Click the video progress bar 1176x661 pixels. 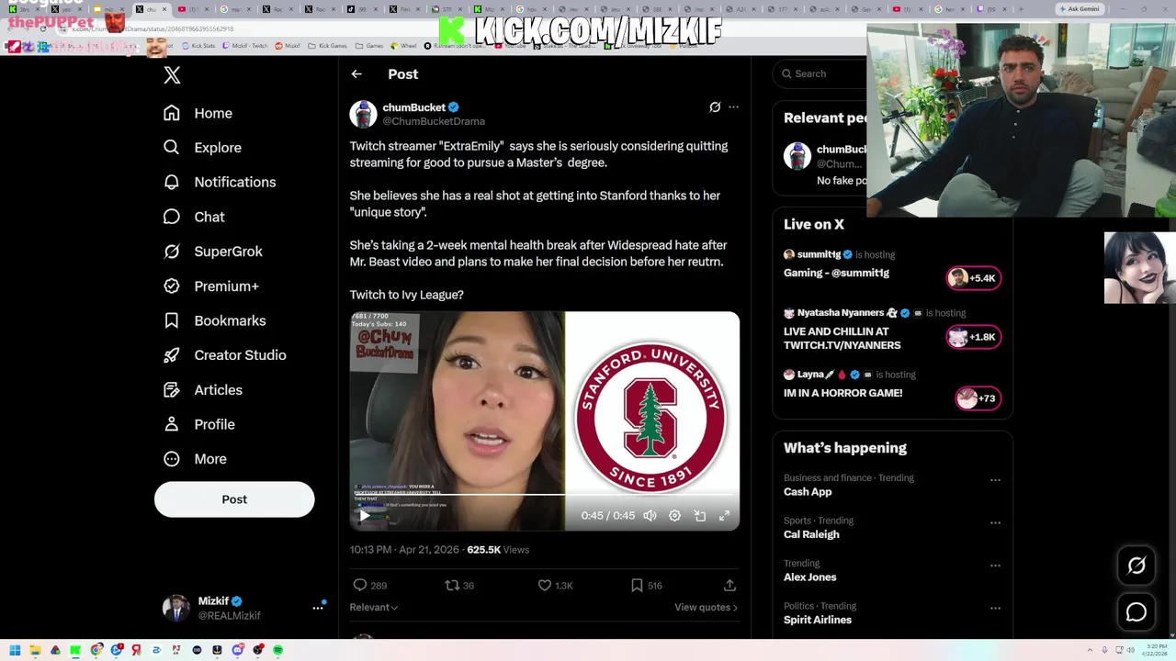[x=544, y=496]
